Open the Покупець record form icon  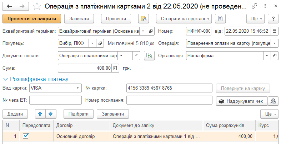click(100, 43)
